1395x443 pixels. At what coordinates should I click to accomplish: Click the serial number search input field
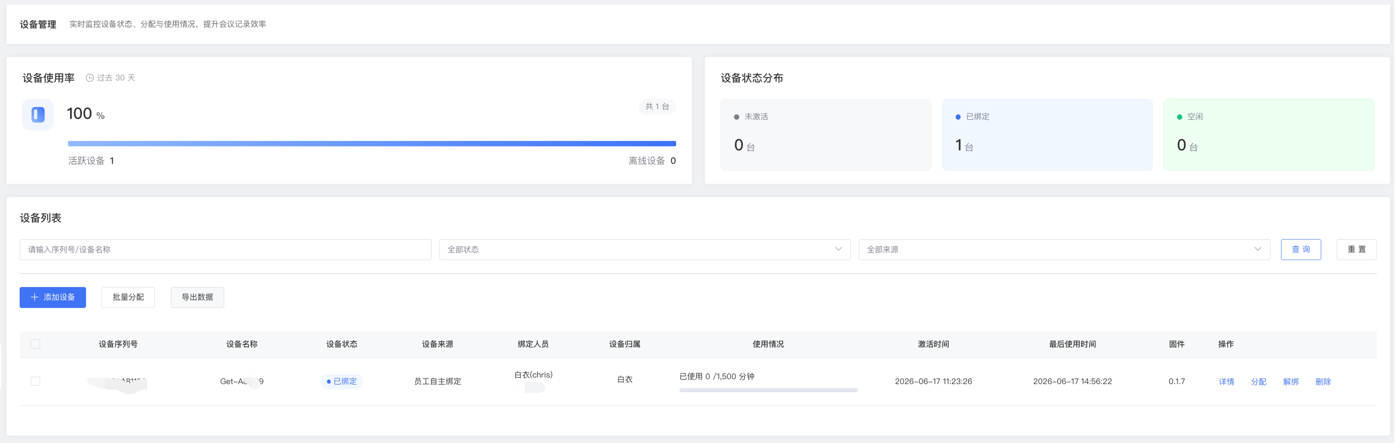tap(225, 249)
